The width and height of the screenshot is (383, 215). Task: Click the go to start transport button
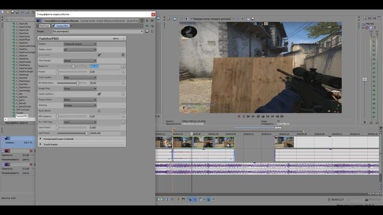268,116
